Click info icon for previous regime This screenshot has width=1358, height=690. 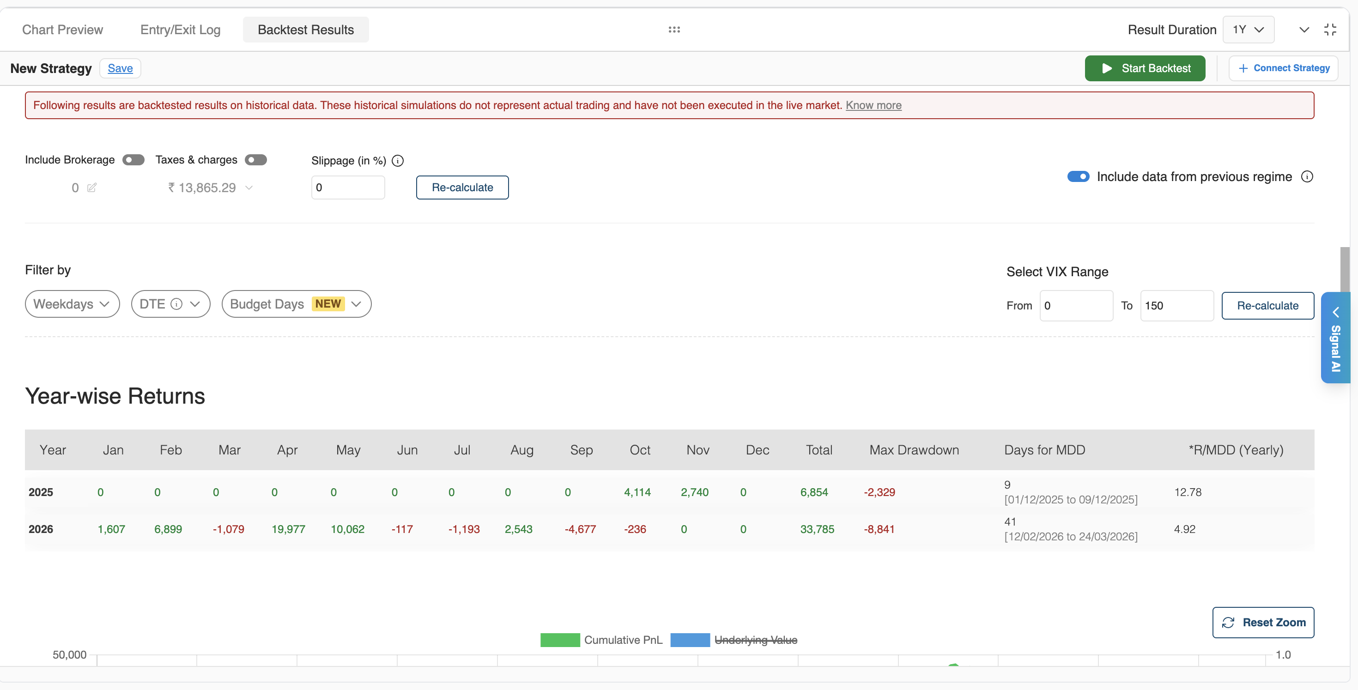pos(1307,176)
